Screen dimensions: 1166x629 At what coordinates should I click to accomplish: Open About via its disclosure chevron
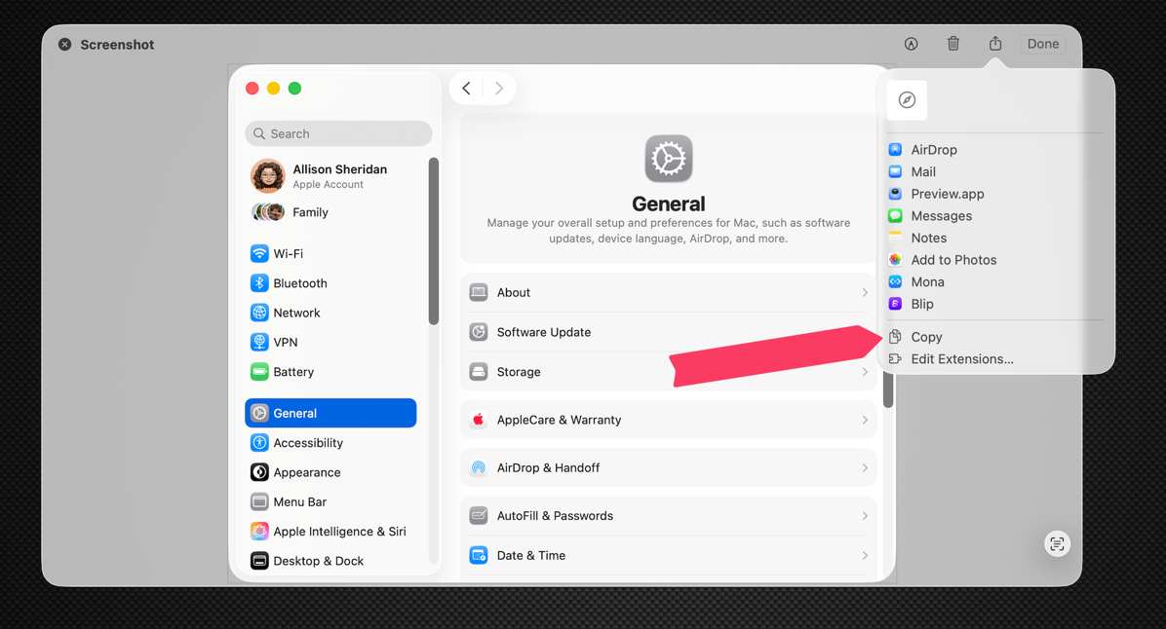[864, 292]
